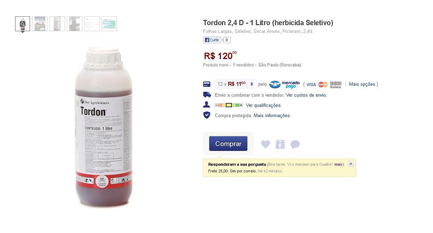433x233 pixels.
Task: Click the seller profile person icon
Action: [x=207, y=105]
